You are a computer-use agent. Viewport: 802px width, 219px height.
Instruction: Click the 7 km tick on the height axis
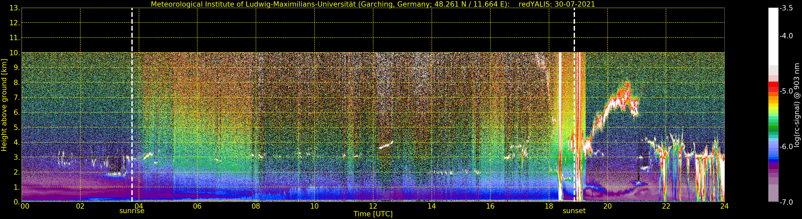click(17, 98)
